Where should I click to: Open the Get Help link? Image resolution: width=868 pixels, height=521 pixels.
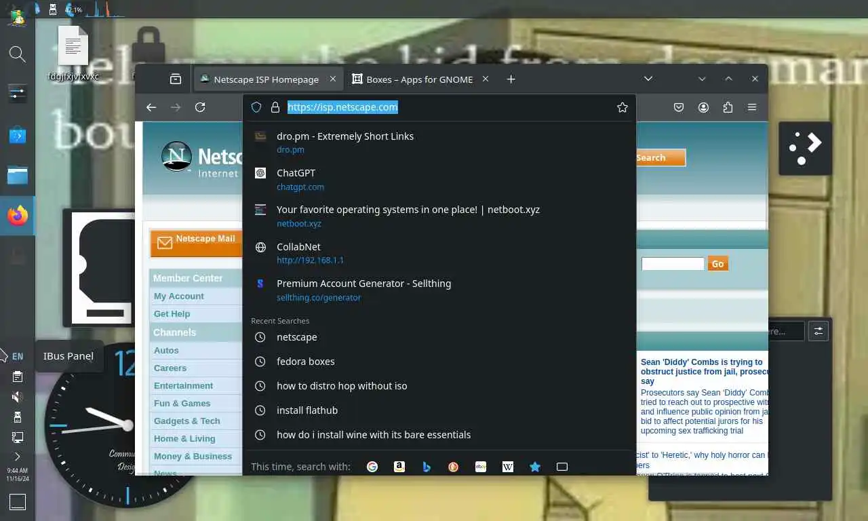(172, 314)
